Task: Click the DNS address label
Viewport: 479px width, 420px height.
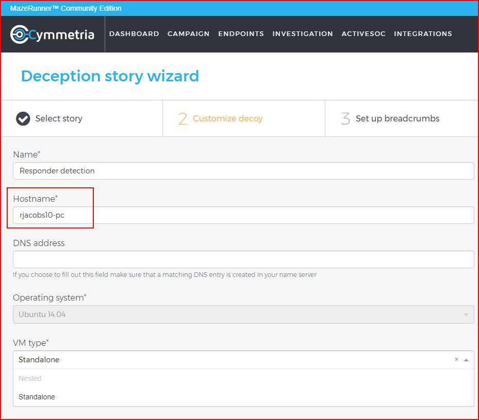Action: pos(39,243)
